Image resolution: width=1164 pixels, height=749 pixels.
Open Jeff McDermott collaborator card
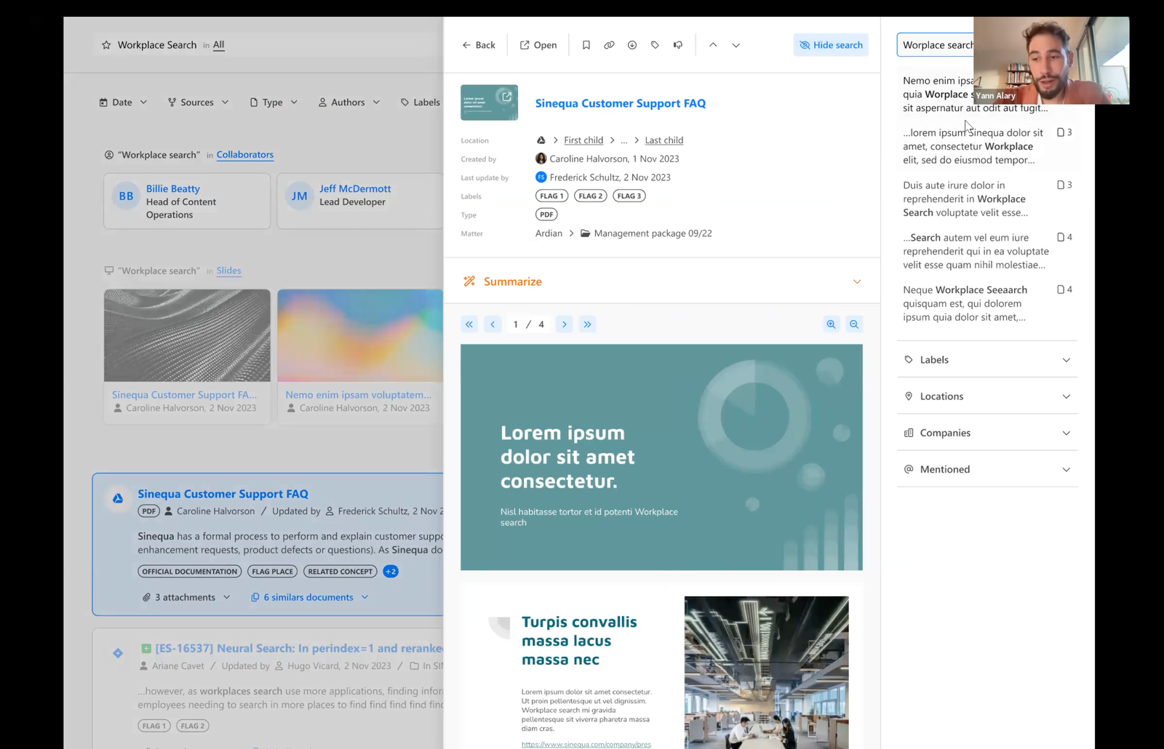[x=360, y=201]
